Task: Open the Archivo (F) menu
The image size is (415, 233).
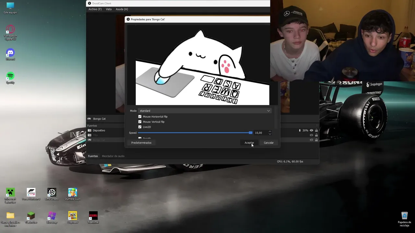Action: (95, 9)
